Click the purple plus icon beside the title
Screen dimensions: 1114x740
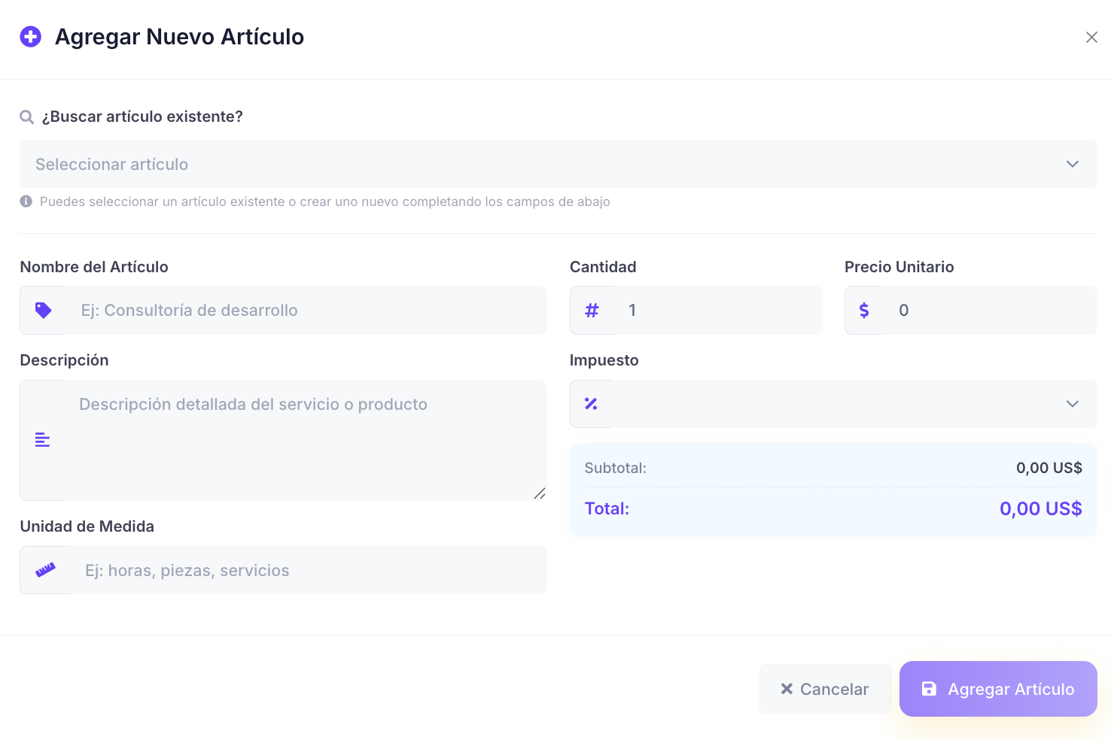tap(31, 37)
